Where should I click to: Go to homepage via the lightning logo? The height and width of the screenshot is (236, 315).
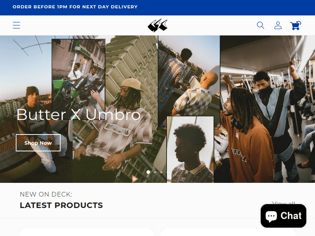(x=157, y=26)
